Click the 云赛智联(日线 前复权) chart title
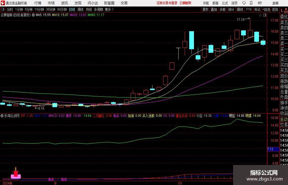The image size is (288, 185). (x=16, y=15)
